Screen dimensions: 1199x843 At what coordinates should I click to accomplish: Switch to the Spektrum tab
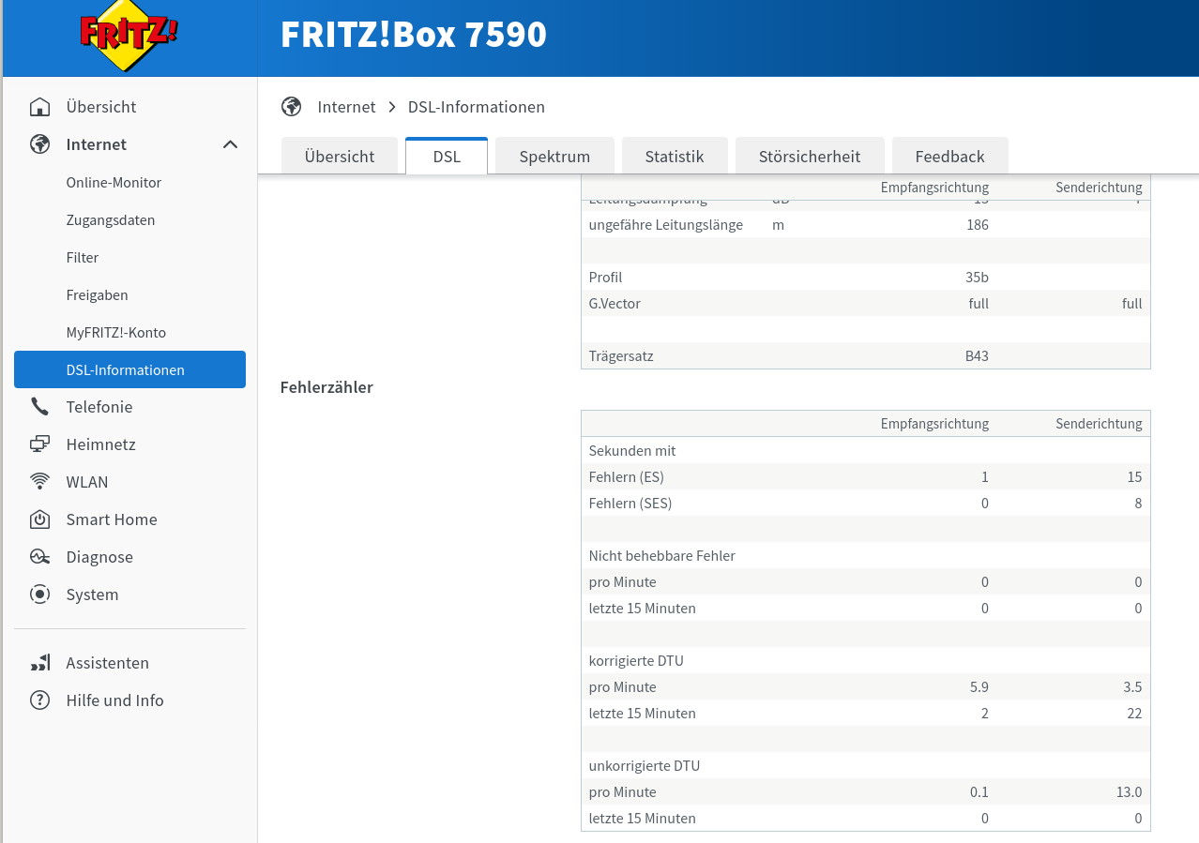[x=554, y=156]
